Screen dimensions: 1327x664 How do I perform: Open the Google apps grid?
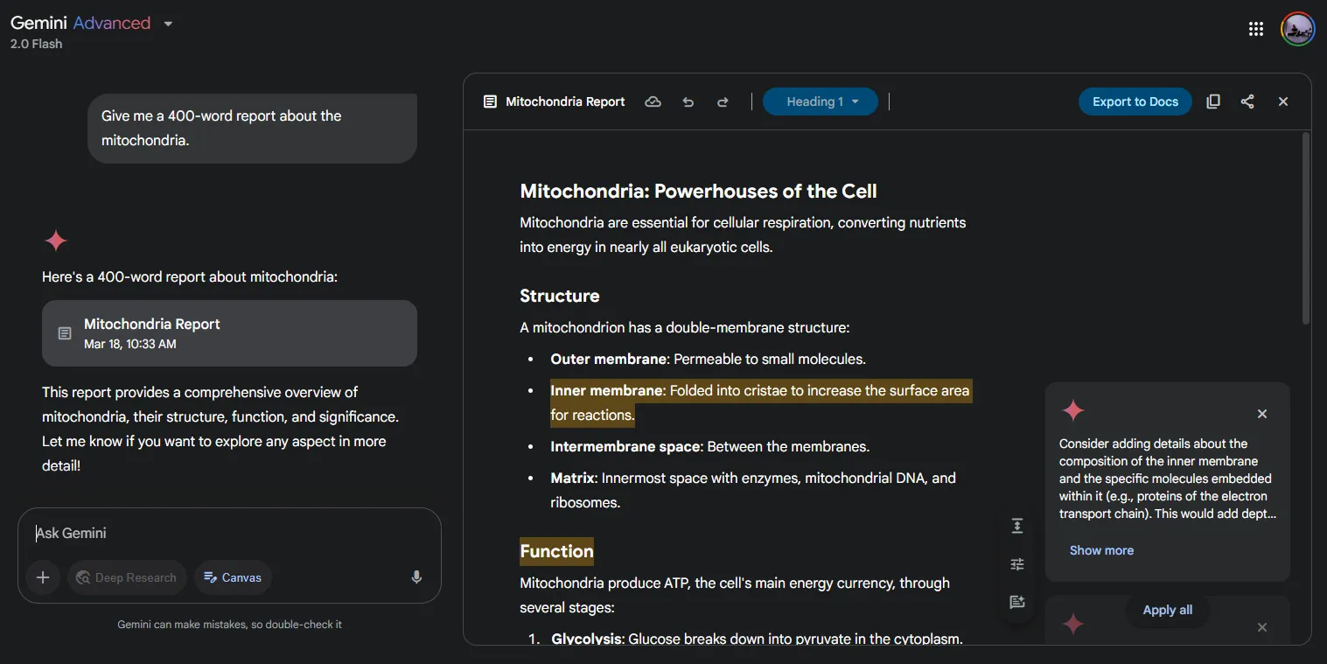click(x=1256, y=29)
